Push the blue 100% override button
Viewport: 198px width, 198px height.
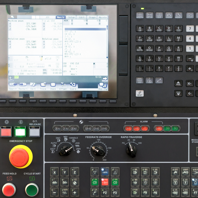click(105, 172)
